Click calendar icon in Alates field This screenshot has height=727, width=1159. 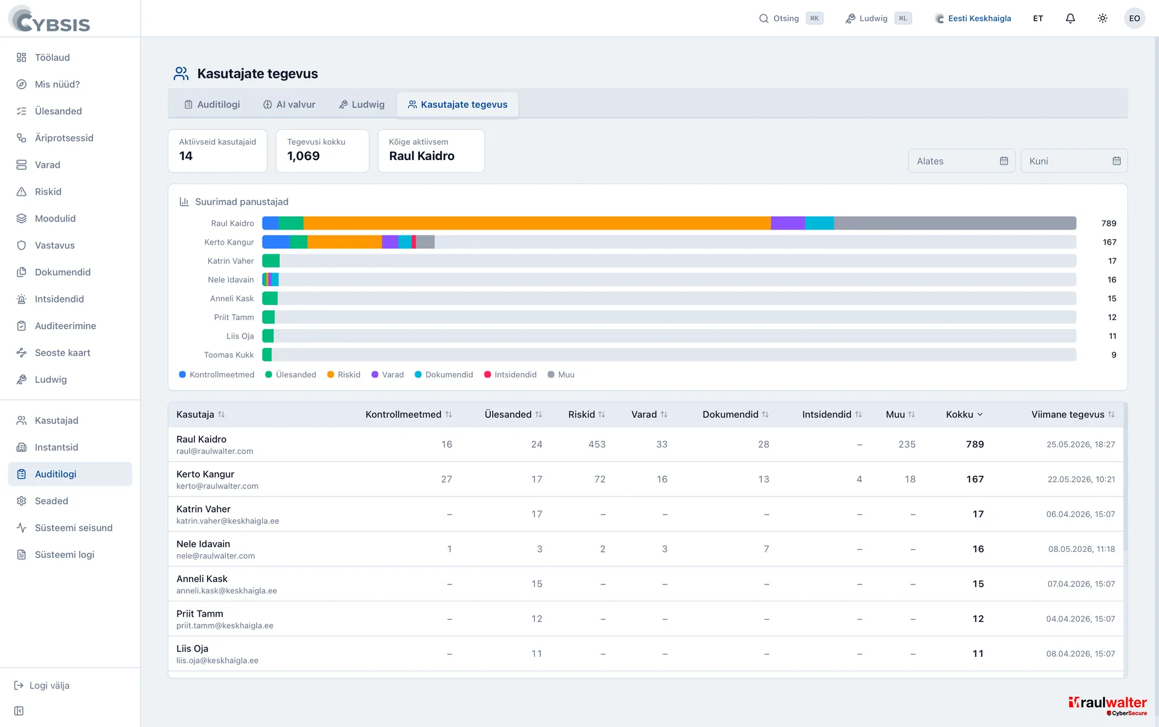[1004, 161]
